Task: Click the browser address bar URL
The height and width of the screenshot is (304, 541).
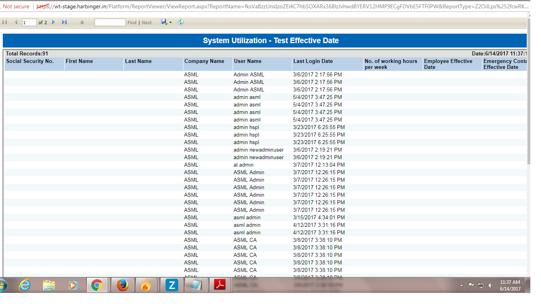Action: pyautogui.click(x=277, y=7)
